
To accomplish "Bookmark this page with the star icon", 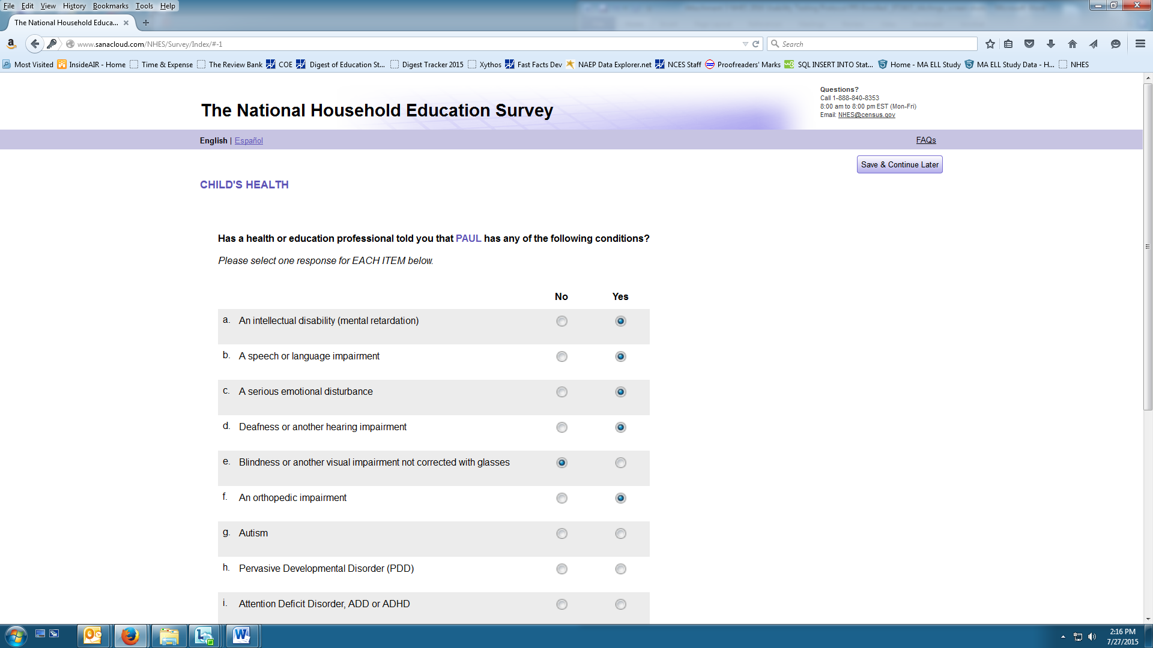I will (990, 44).
